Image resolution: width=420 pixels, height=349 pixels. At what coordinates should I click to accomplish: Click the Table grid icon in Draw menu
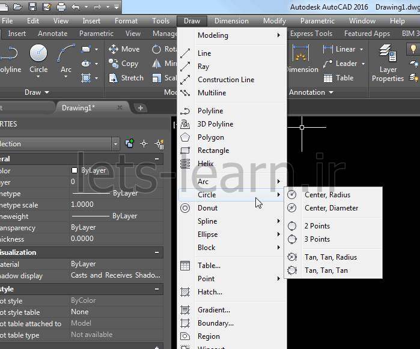tap(185, 266)
